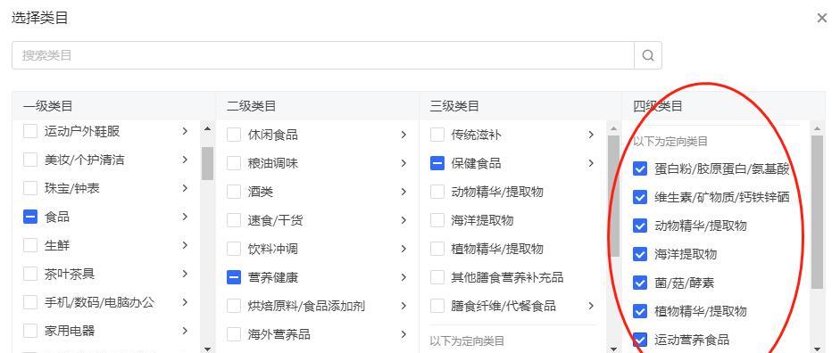Toggle the 食品 checkbox
The width and height of the screenshot is (840, 353).
pos(30,217)
